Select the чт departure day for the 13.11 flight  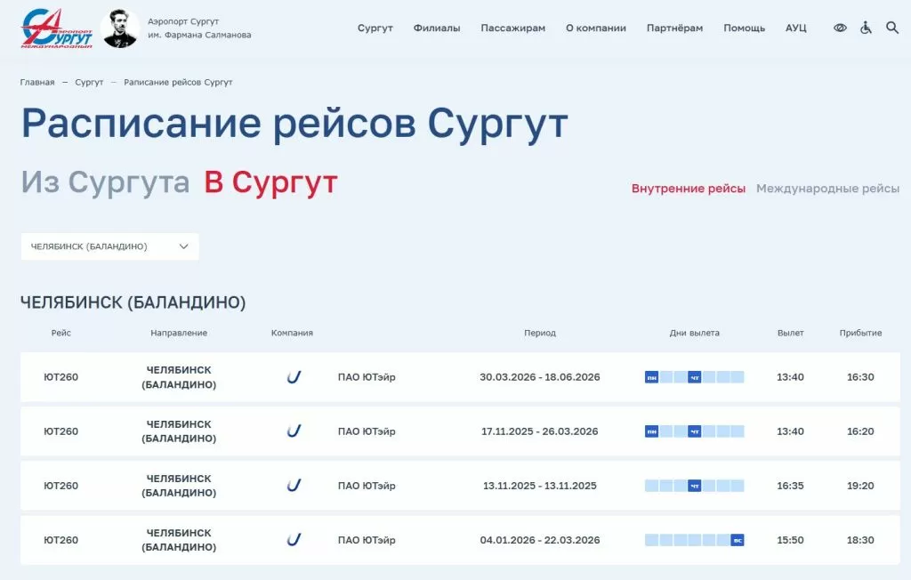(x=697, y=486)
